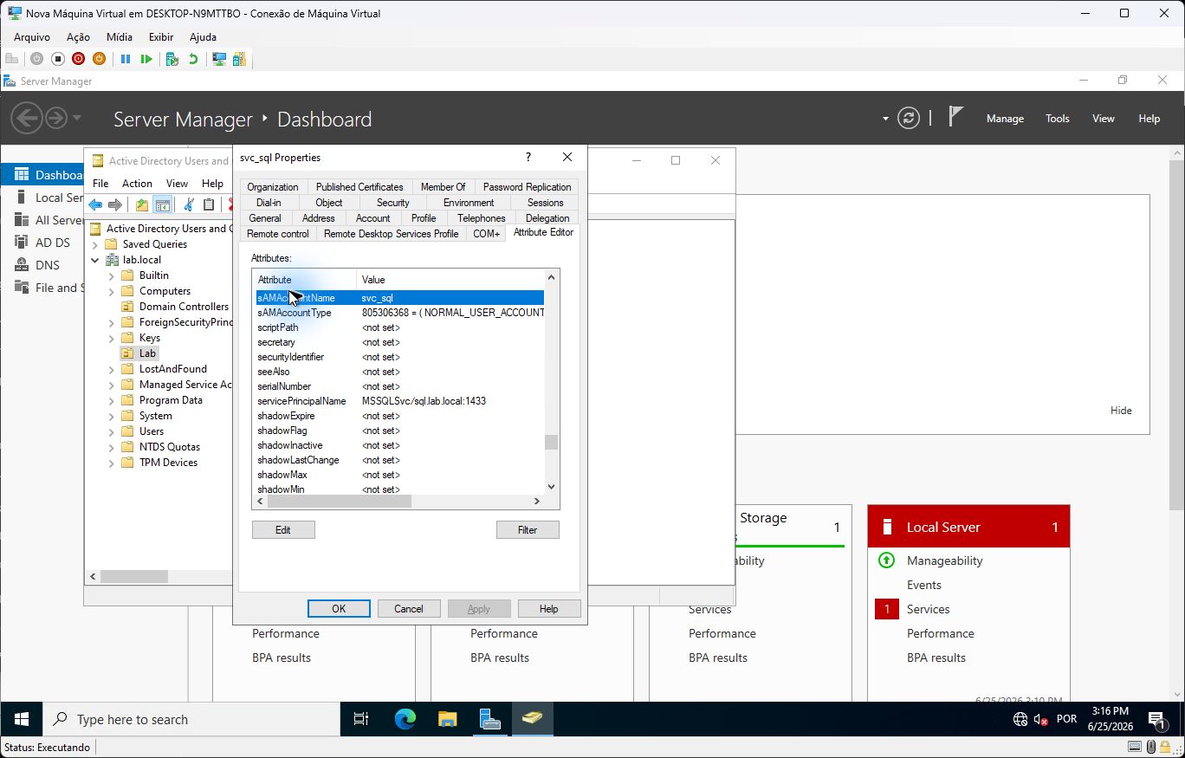This screenshot has width=1185, height=758.
Task: Switch to the Member Of tab
Action: [443, 187]
